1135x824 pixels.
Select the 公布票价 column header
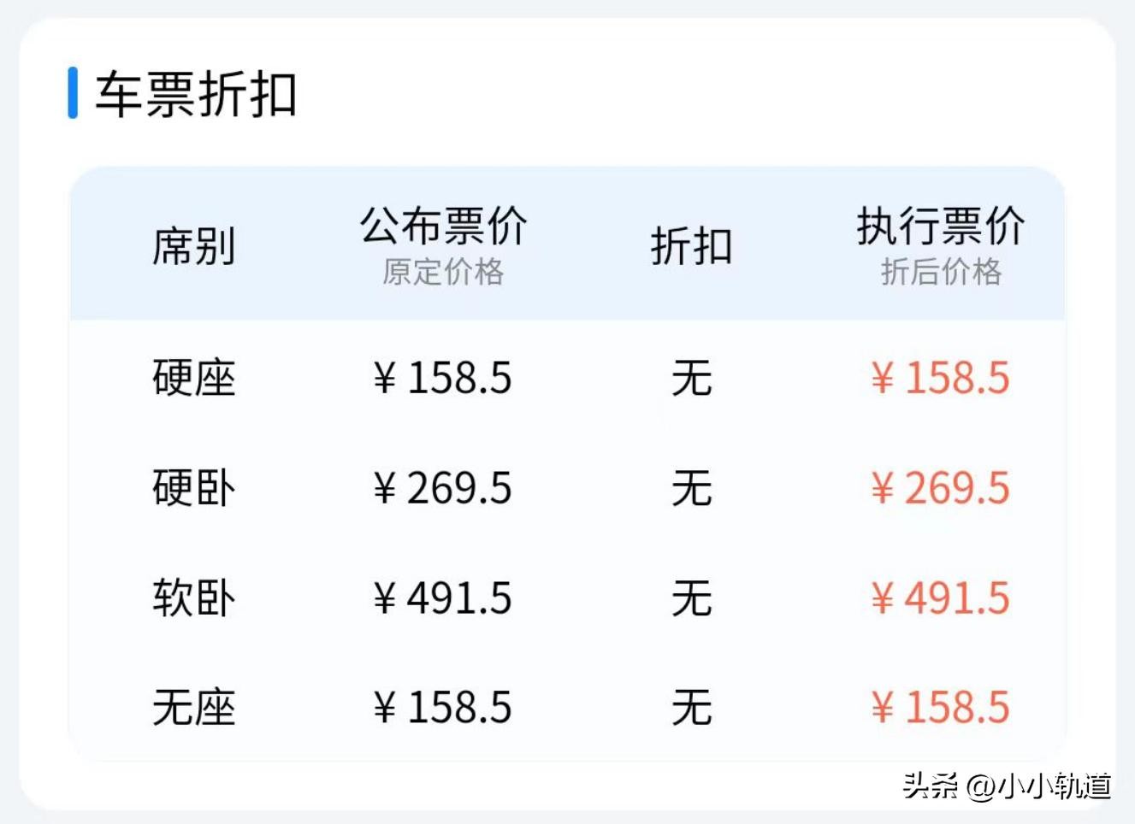coord(443,227)
